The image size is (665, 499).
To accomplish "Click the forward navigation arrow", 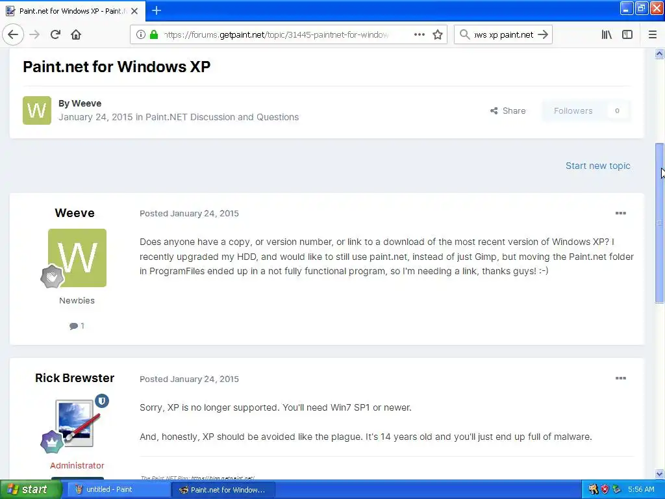I will (x=35, y=35).
